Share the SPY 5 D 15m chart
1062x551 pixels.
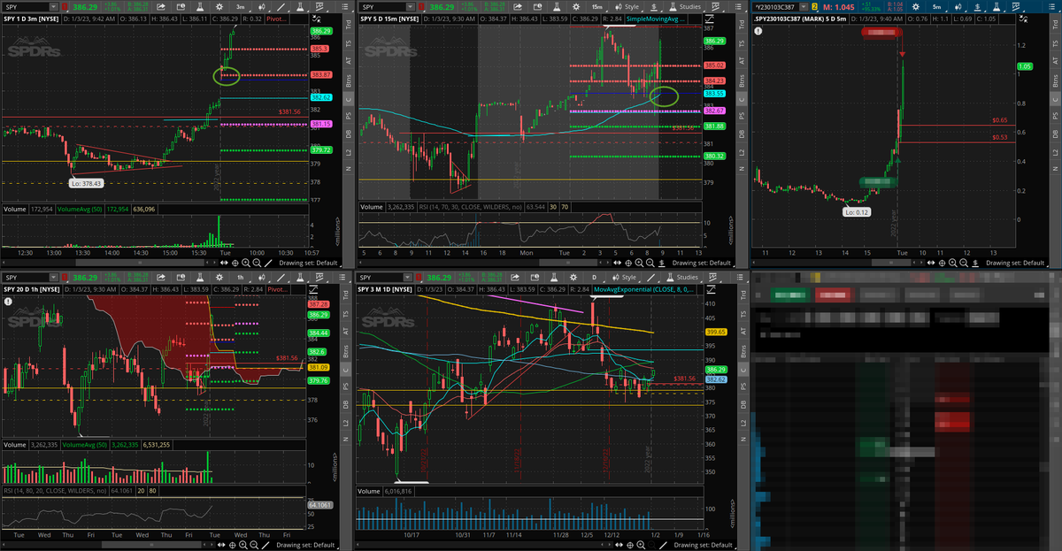pos(517,6)
